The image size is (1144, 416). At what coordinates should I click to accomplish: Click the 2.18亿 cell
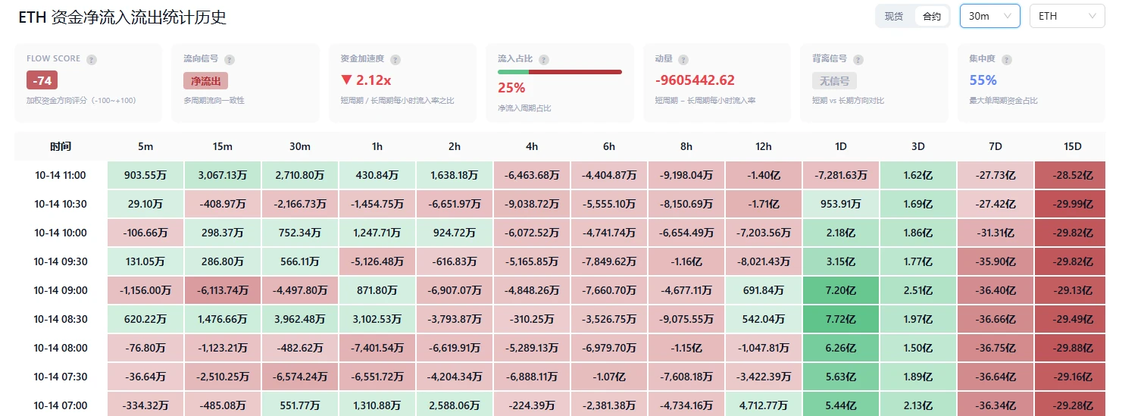click(x=841, y=233)
